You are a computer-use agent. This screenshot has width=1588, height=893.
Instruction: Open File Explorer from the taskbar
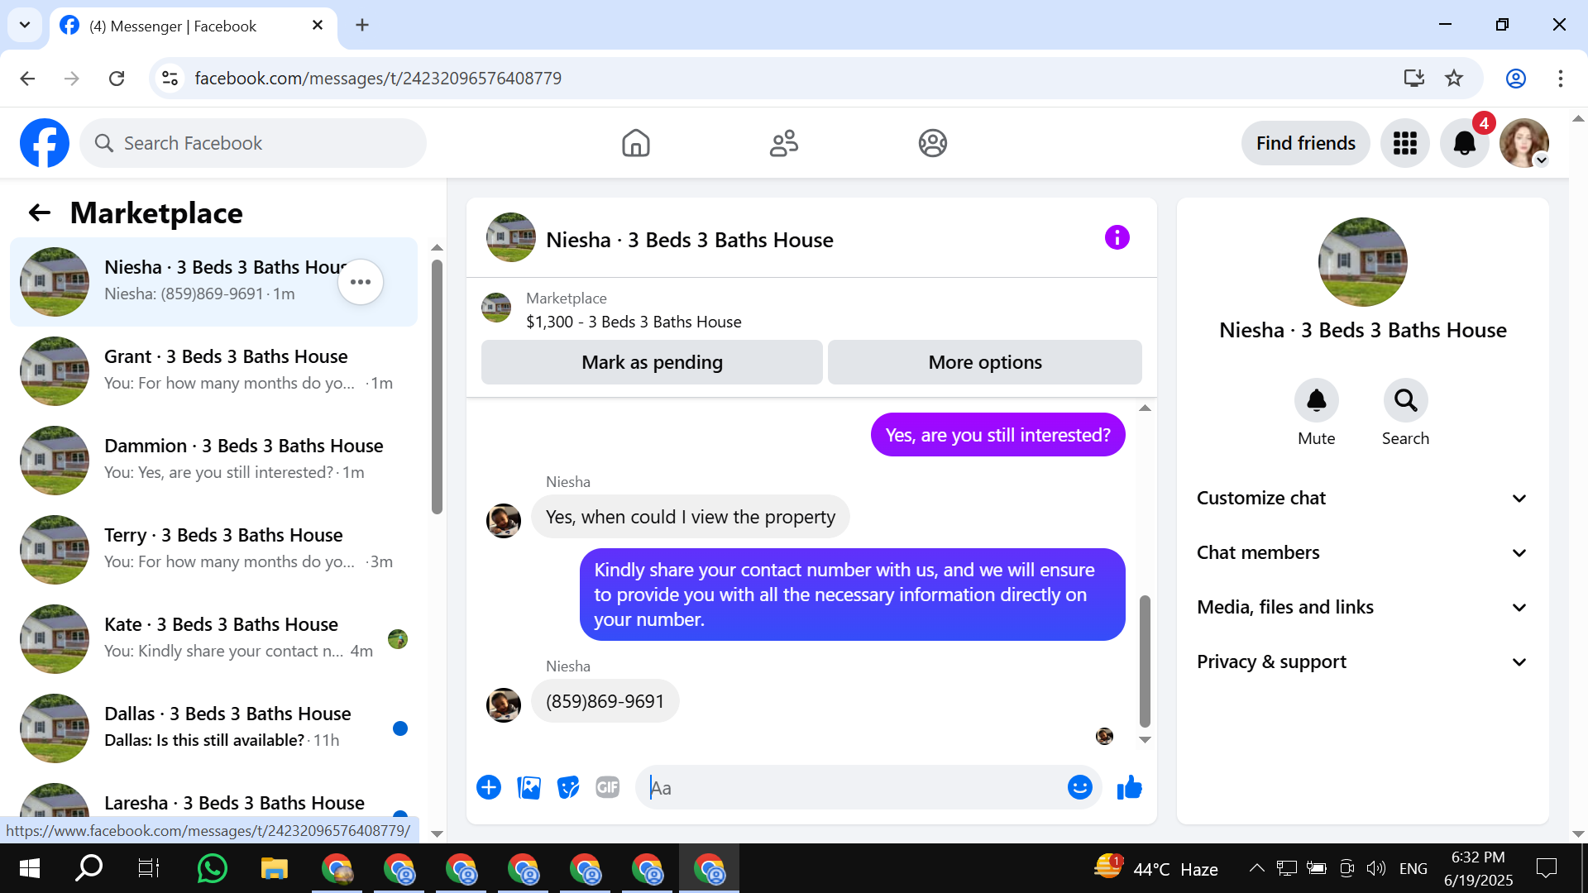(274, 868)
